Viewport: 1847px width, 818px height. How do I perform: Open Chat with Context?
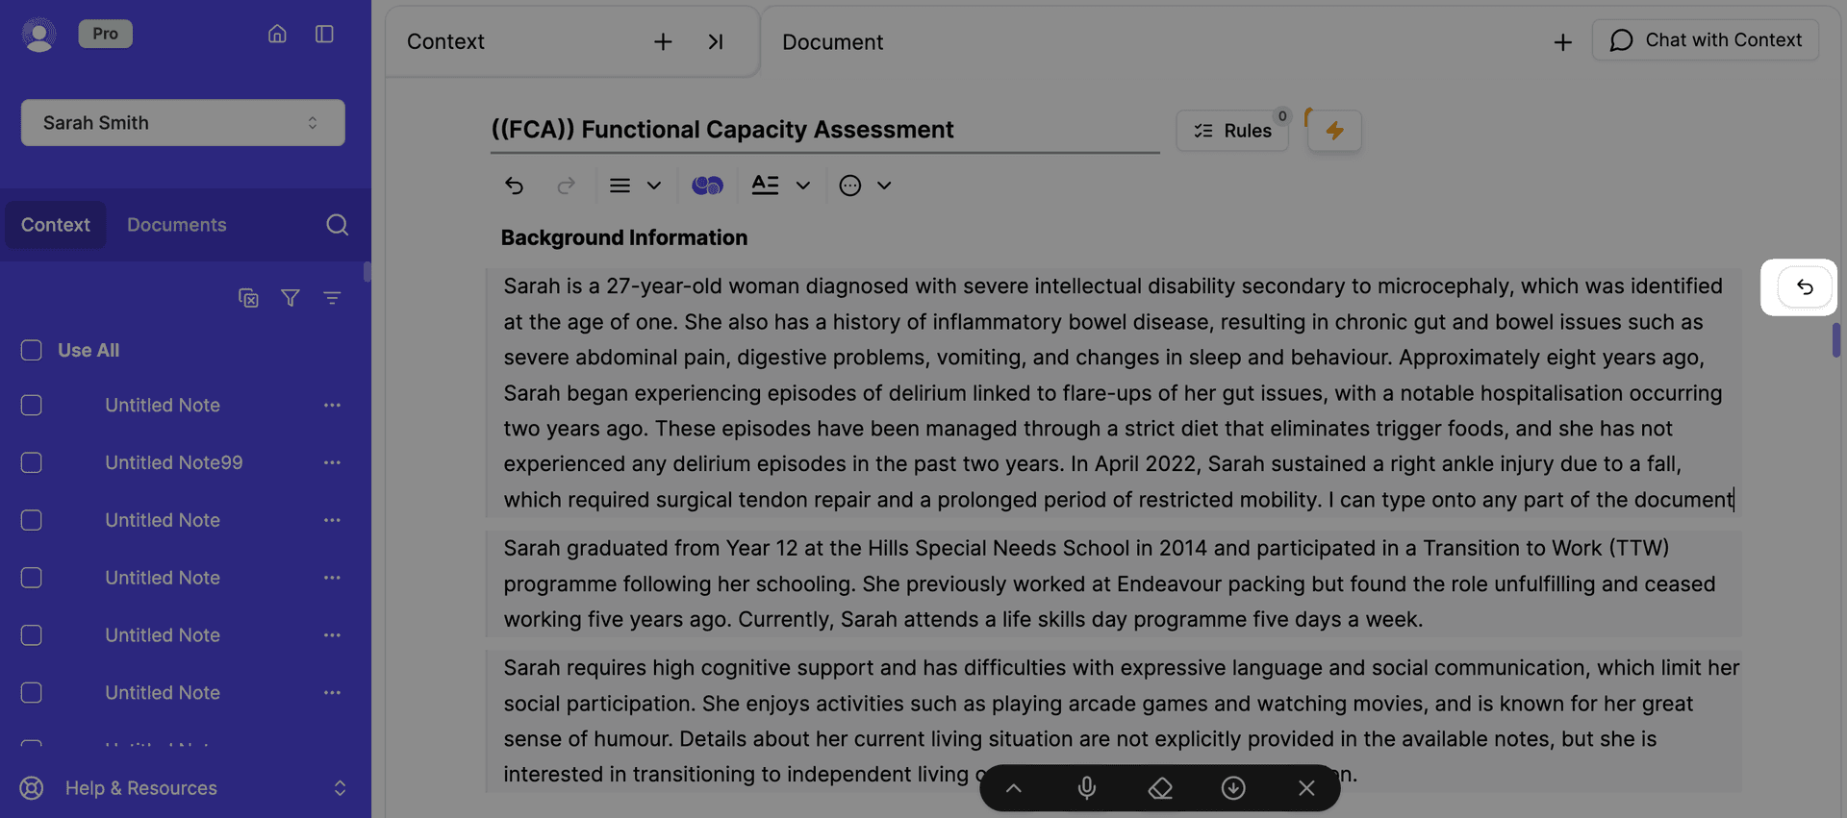click(x=1705, y=40)
